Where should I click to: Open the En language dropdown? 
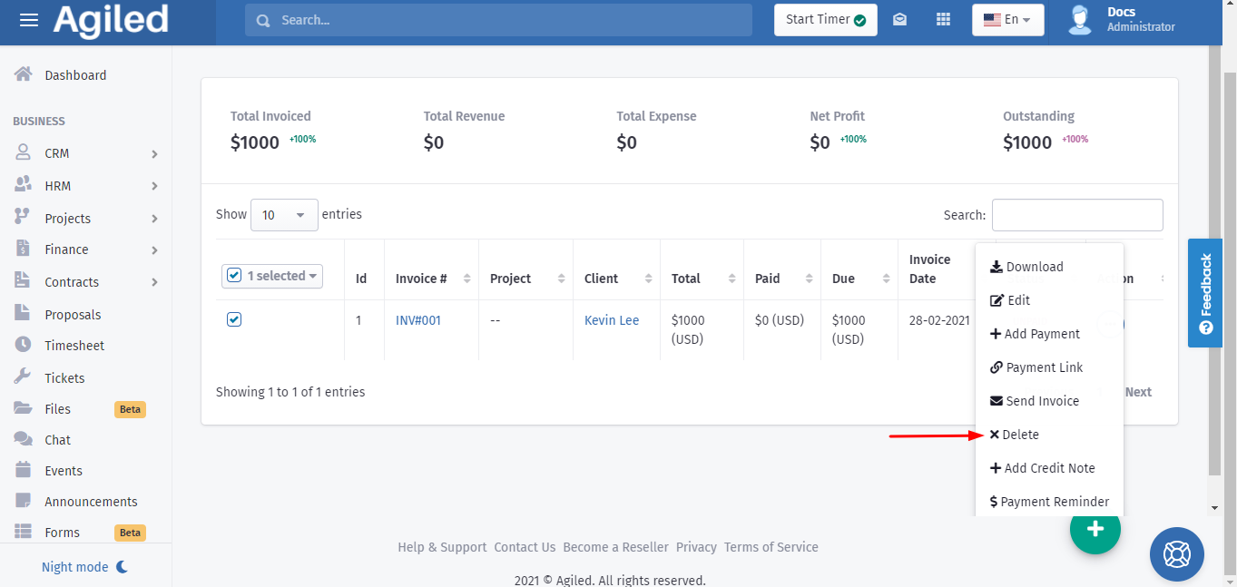coord(1007,20)
